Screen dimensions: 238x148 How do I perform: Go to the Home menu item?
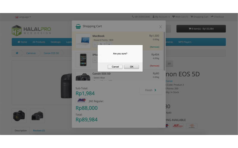22,42
